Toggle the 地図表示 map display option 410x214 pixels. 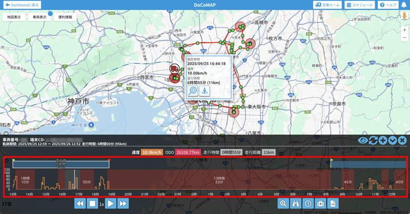pyautogui.click(x=15, y=17)
